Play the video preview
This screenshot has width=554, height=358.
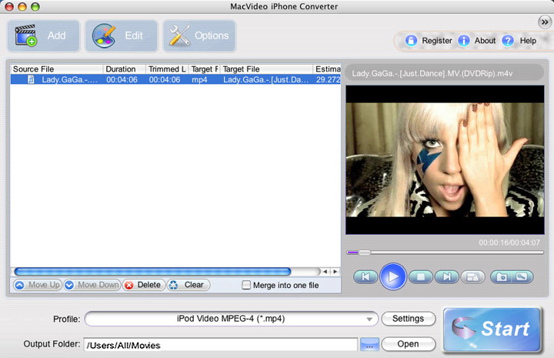click(393, 276)
